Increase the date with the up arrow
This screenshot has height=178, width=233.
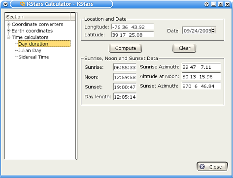pyautogui.click(x=213, y=29)
